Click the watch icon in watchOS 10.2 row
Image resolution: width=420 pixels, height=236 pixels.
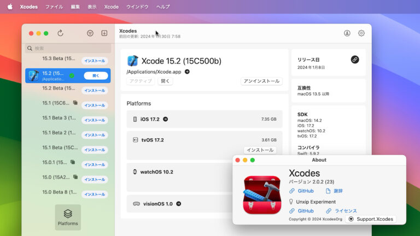[135, 172]
